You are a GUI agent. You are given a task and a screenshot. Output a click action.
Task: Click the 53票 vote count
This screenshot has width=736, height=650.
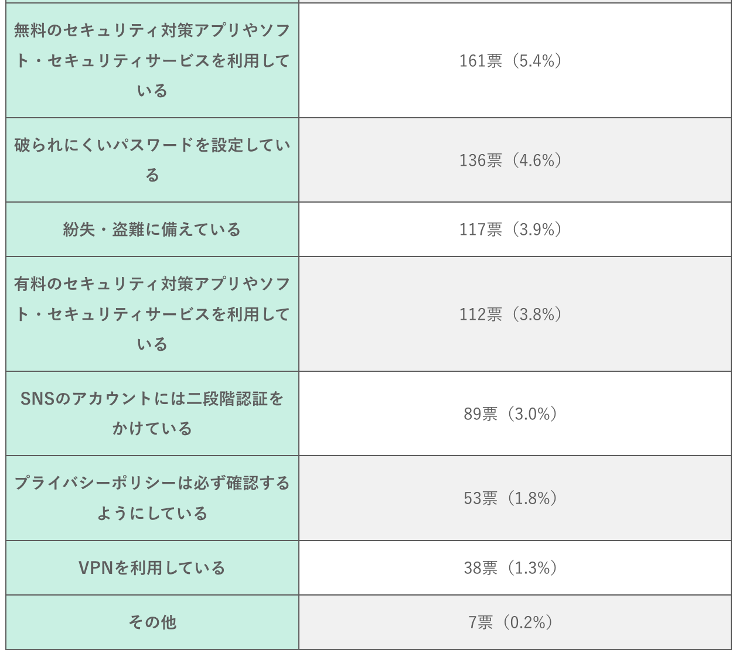[481, 498]
